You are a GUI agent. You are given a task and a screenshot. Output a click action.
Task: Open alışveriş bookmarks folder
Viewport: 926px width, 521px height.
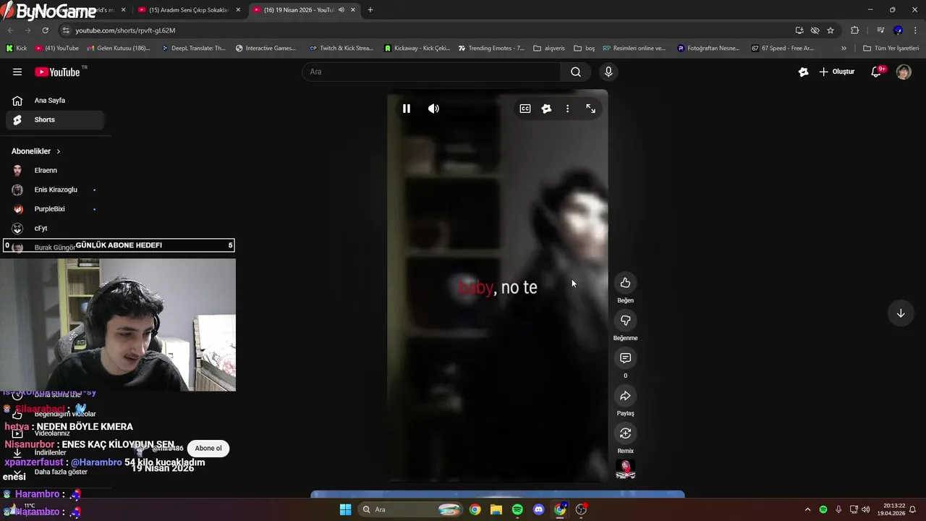[549, 48]
